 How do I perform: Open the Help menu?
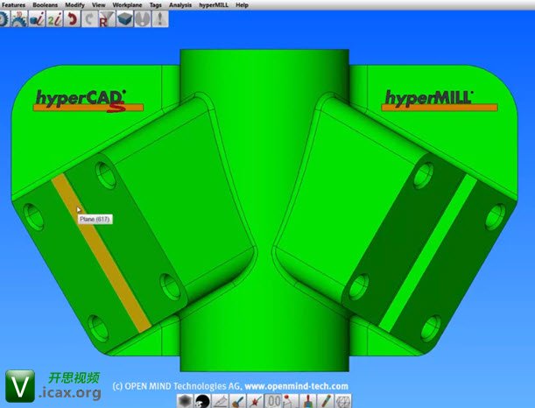242,5
